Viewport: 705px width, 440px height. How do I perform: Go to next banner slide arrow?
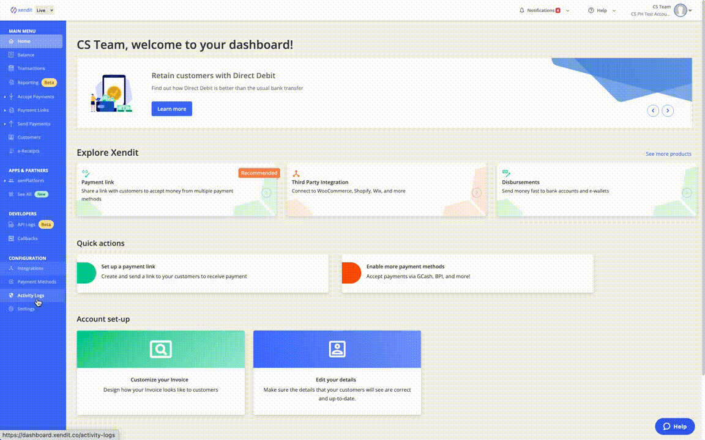pos(668,111)
